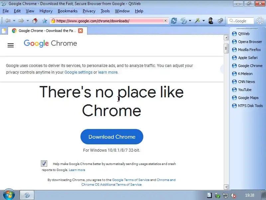
Task: Open the hamburger menu on the page
Action: 11,45
